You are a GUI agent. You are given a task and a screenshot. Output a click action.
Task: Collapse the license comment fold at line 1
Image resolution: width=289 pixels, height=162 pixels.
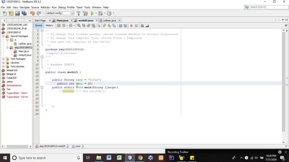[x=42, y=31]
